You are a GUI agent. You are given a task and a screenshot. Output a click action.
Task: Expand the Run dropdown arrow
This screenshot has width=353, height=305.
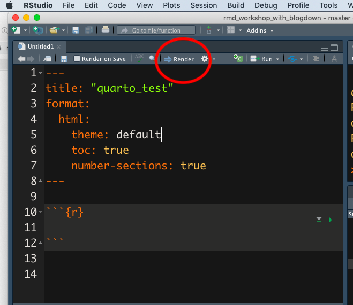(x=277, y=59)
